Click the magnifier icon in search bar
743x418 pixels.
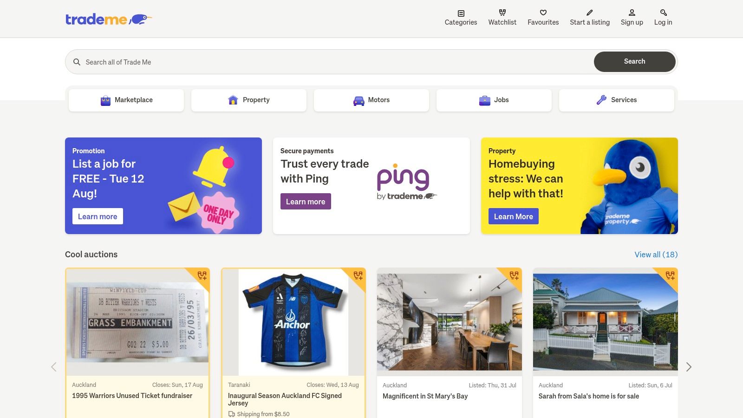[77, 62]
